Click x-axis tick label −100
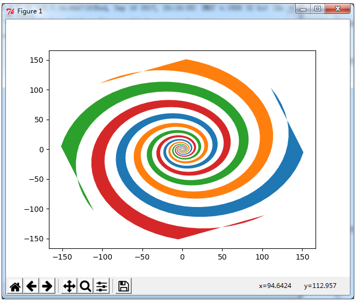Image resolution: width=358 pixels, height=303 pixels. tap(103, 257)
